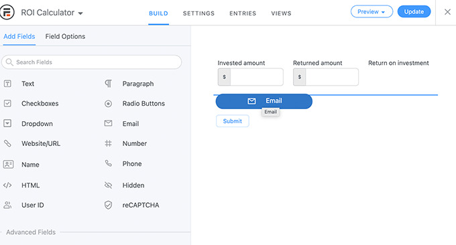
Task: Select the Paragraph pilcrow icon
Action: [108, 84]
